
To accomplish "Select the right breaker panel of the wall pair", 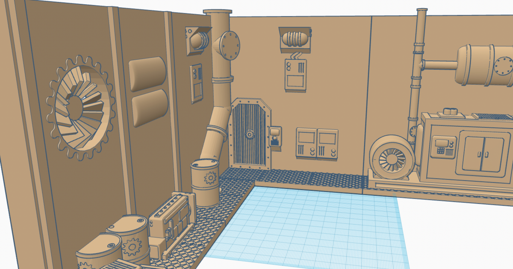I will tap(328, 145).
